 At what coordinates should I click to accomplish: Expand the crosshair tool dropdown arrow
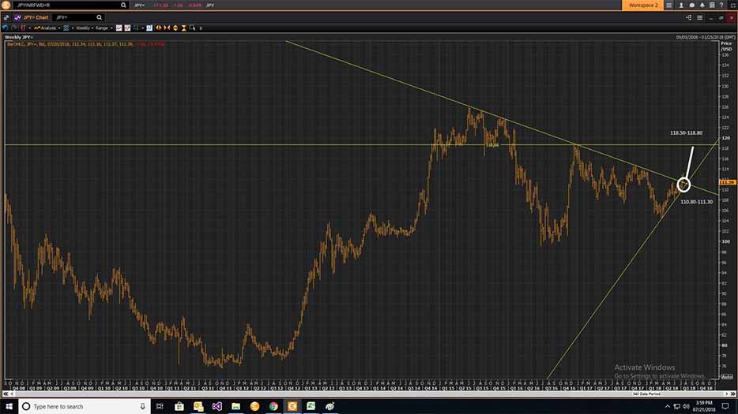(142, 28)
